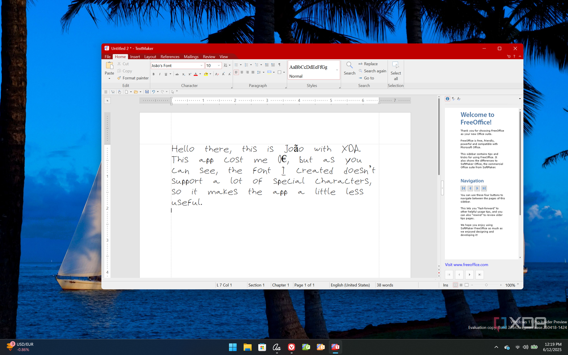Open the Insert ribbon tab
The height and width of the screenshot is (355, 568).
coord(135,57)
